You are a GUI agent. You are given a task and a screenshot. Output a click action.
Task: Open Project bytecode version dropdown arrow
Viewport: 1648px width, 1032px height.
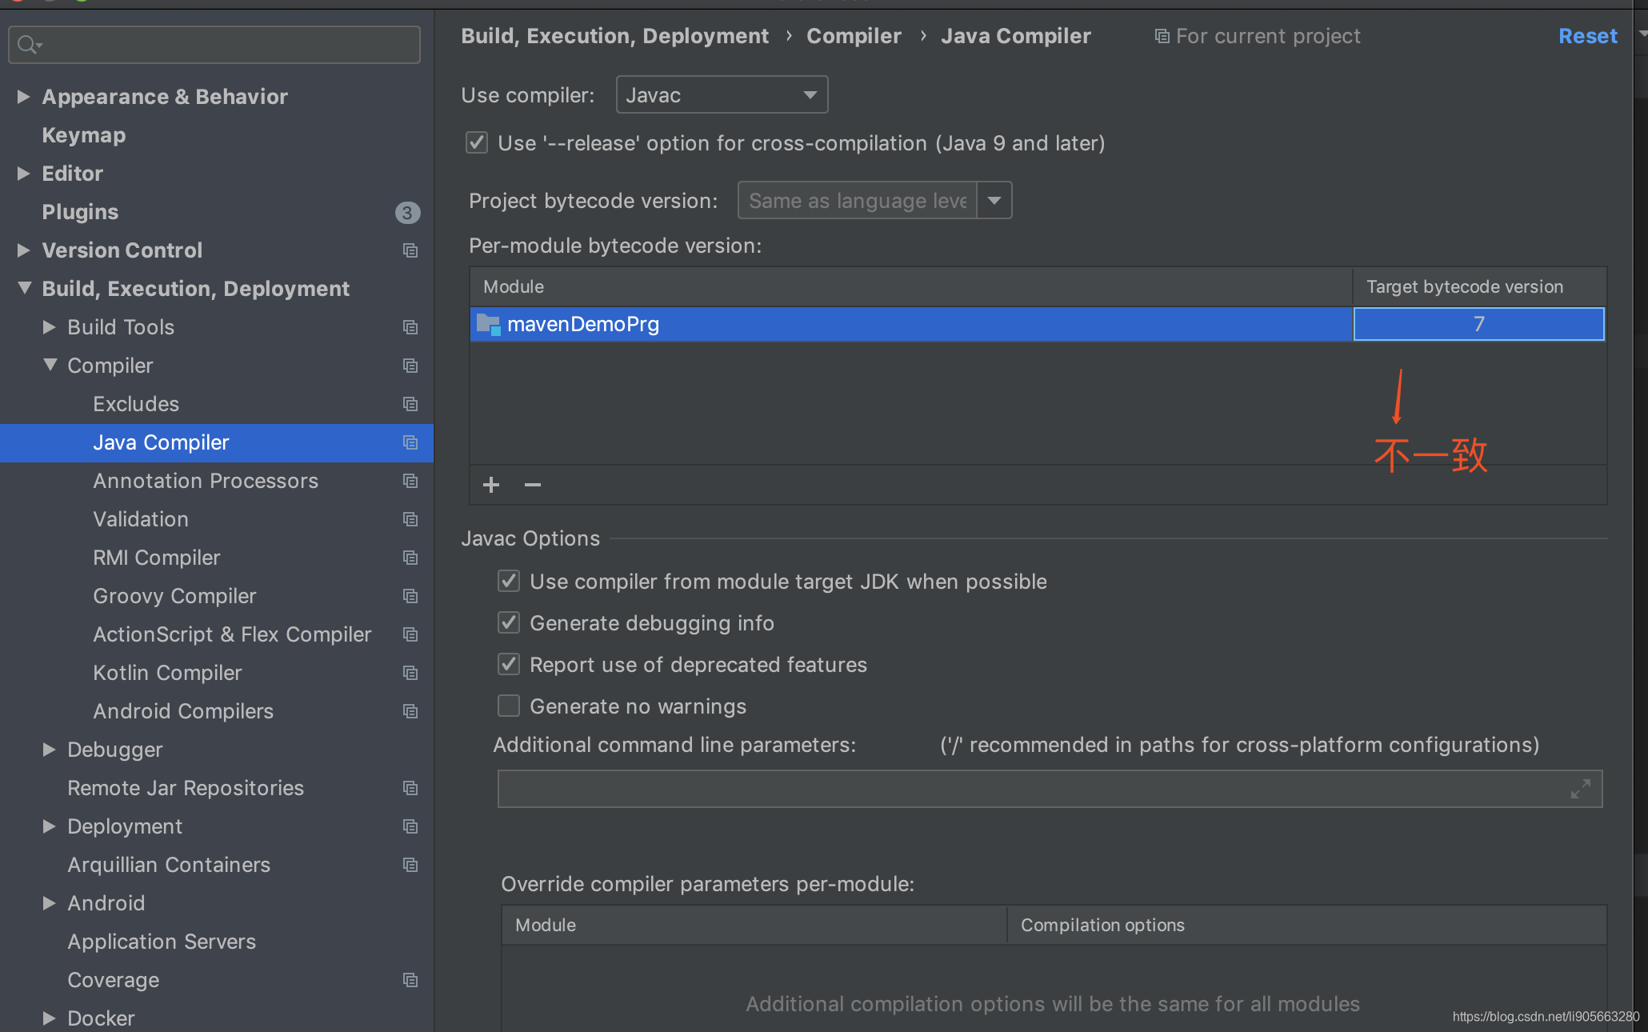coord(994,201)
